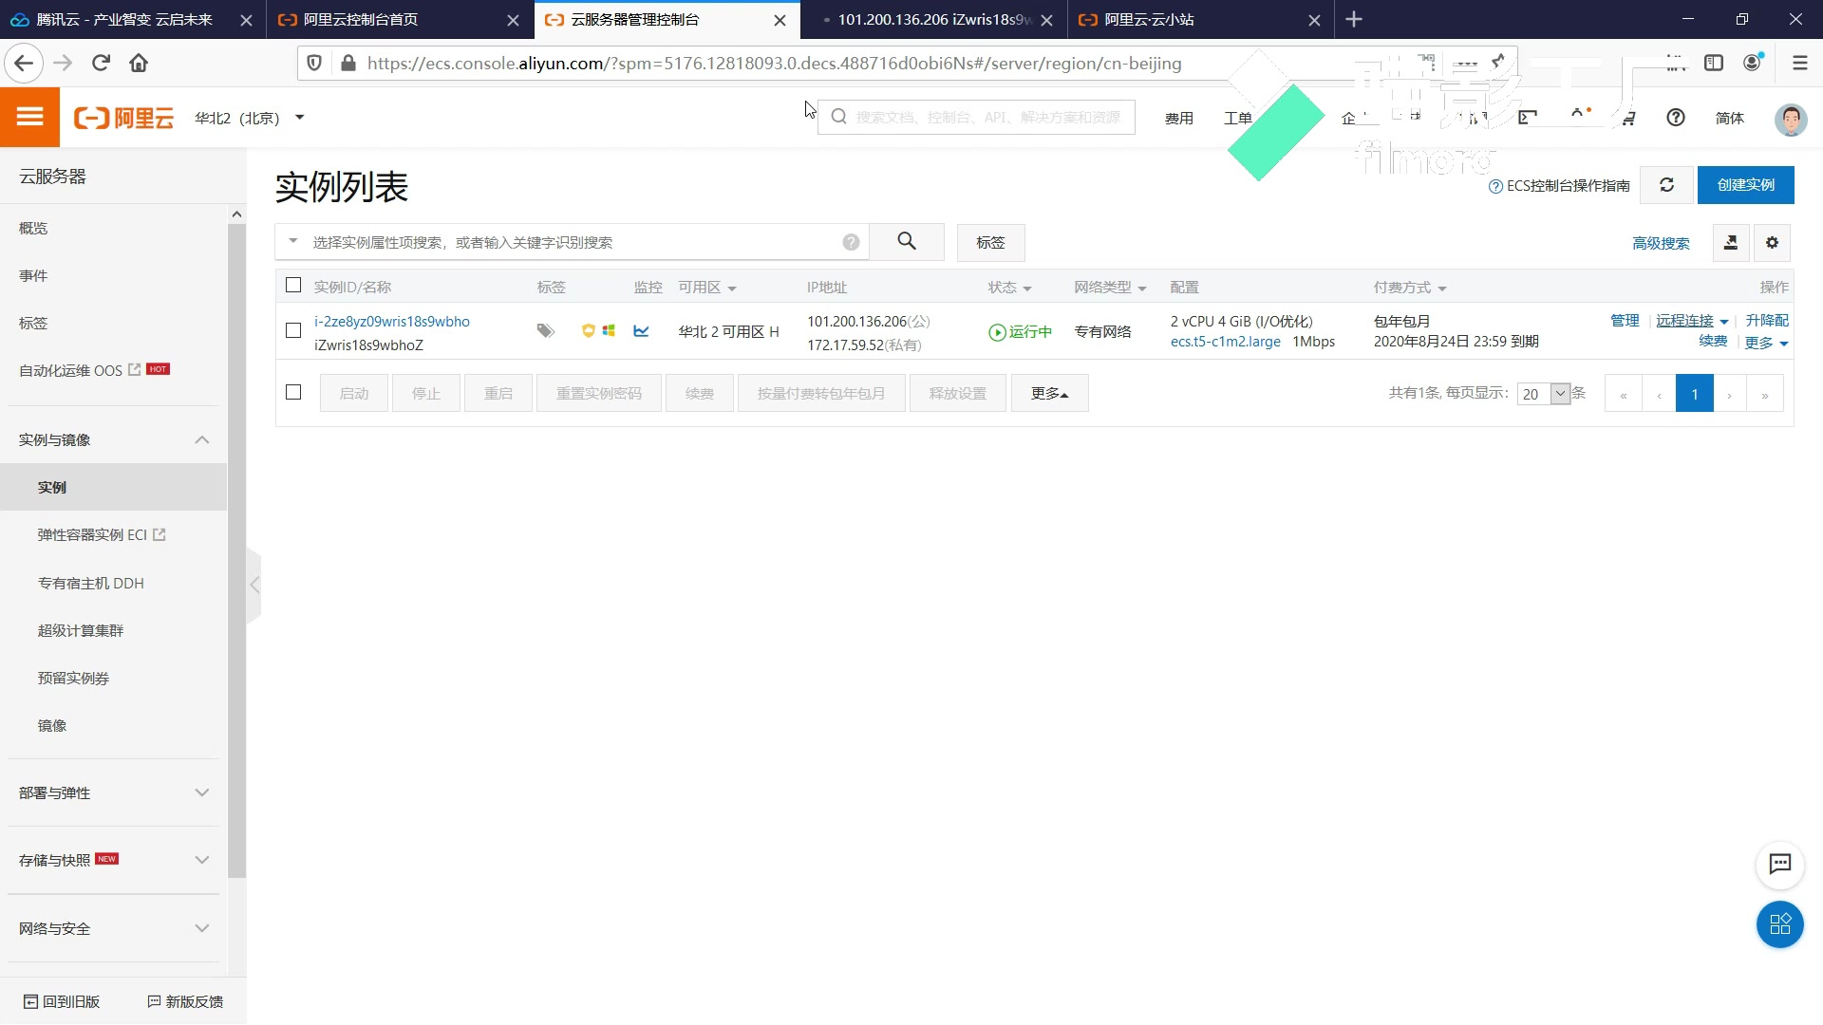
Task: Open 镜像 in the sidebar menu
Action: coord(52,725)
